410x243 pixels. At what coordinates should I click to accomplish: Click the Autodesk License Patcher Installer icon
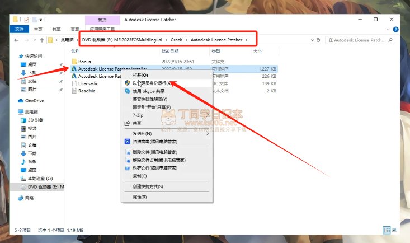(74, 69)
